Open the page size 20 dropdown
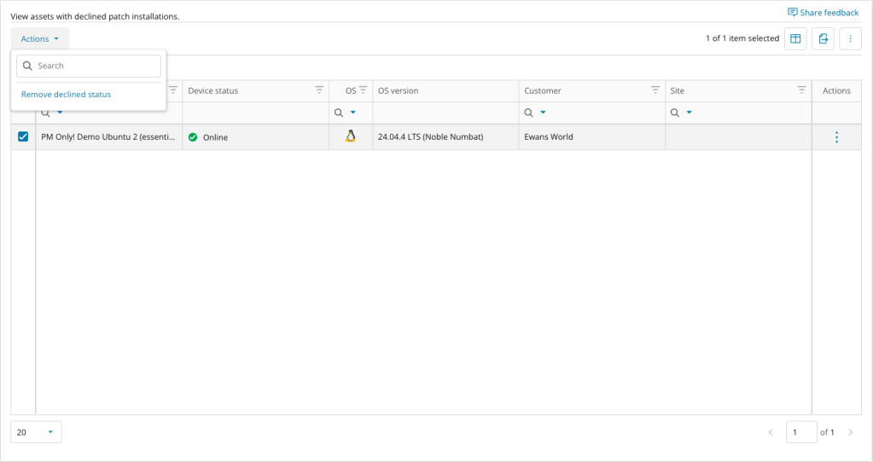This screenshot has height=462, width=873. pyautogui.click(x=36, y=432)
